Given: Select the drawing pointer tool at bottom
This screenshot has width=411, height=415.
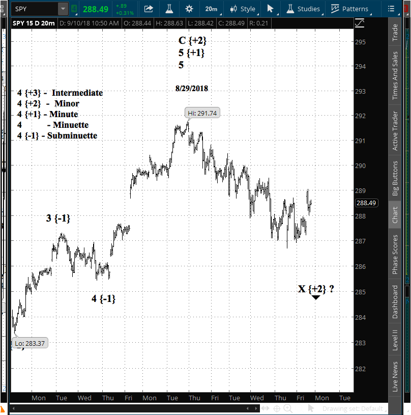Looking at the screenshot, I should click(311, 408).
